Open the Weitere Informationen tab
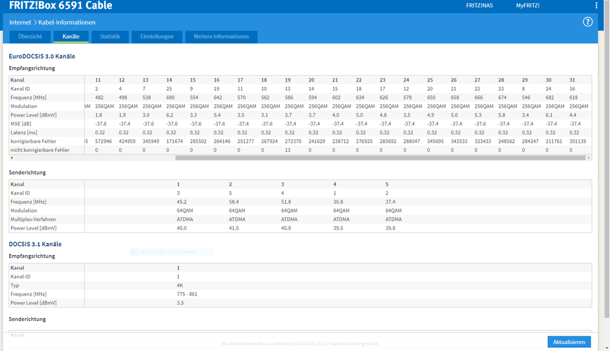This screenshot has height=351, width=610. 221,37
